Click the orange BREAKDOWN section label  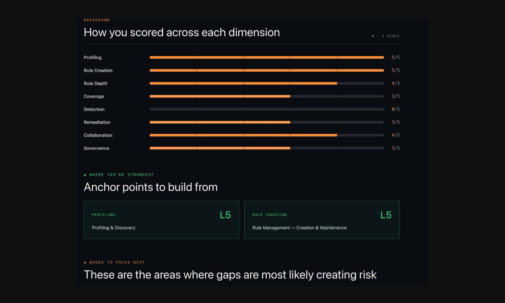click(97, 20)
